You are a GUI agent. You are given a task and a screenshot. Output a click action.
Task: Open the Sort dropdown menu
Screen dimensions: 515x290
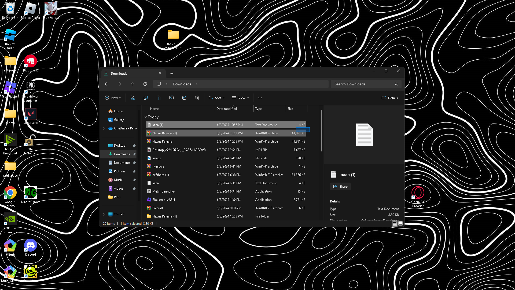tap(216, 98)
